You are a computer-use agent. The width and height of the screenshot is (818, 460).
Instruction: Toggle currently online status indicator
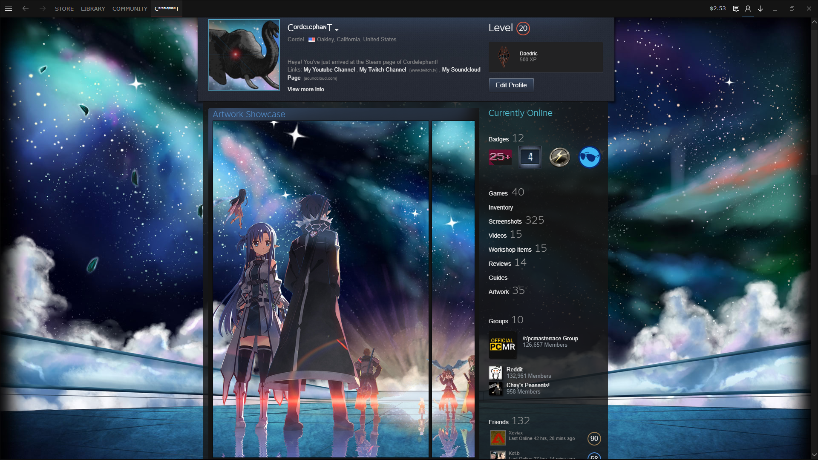(520, 113)
